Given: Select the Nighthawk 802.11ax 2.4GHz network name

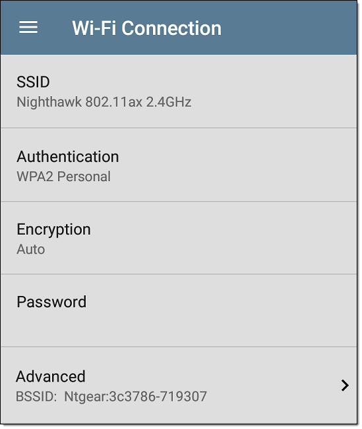Looking at the screenshot, I should point(104,102).
